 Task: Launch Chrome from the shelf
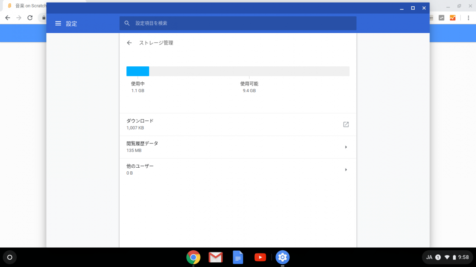point(193,257)
